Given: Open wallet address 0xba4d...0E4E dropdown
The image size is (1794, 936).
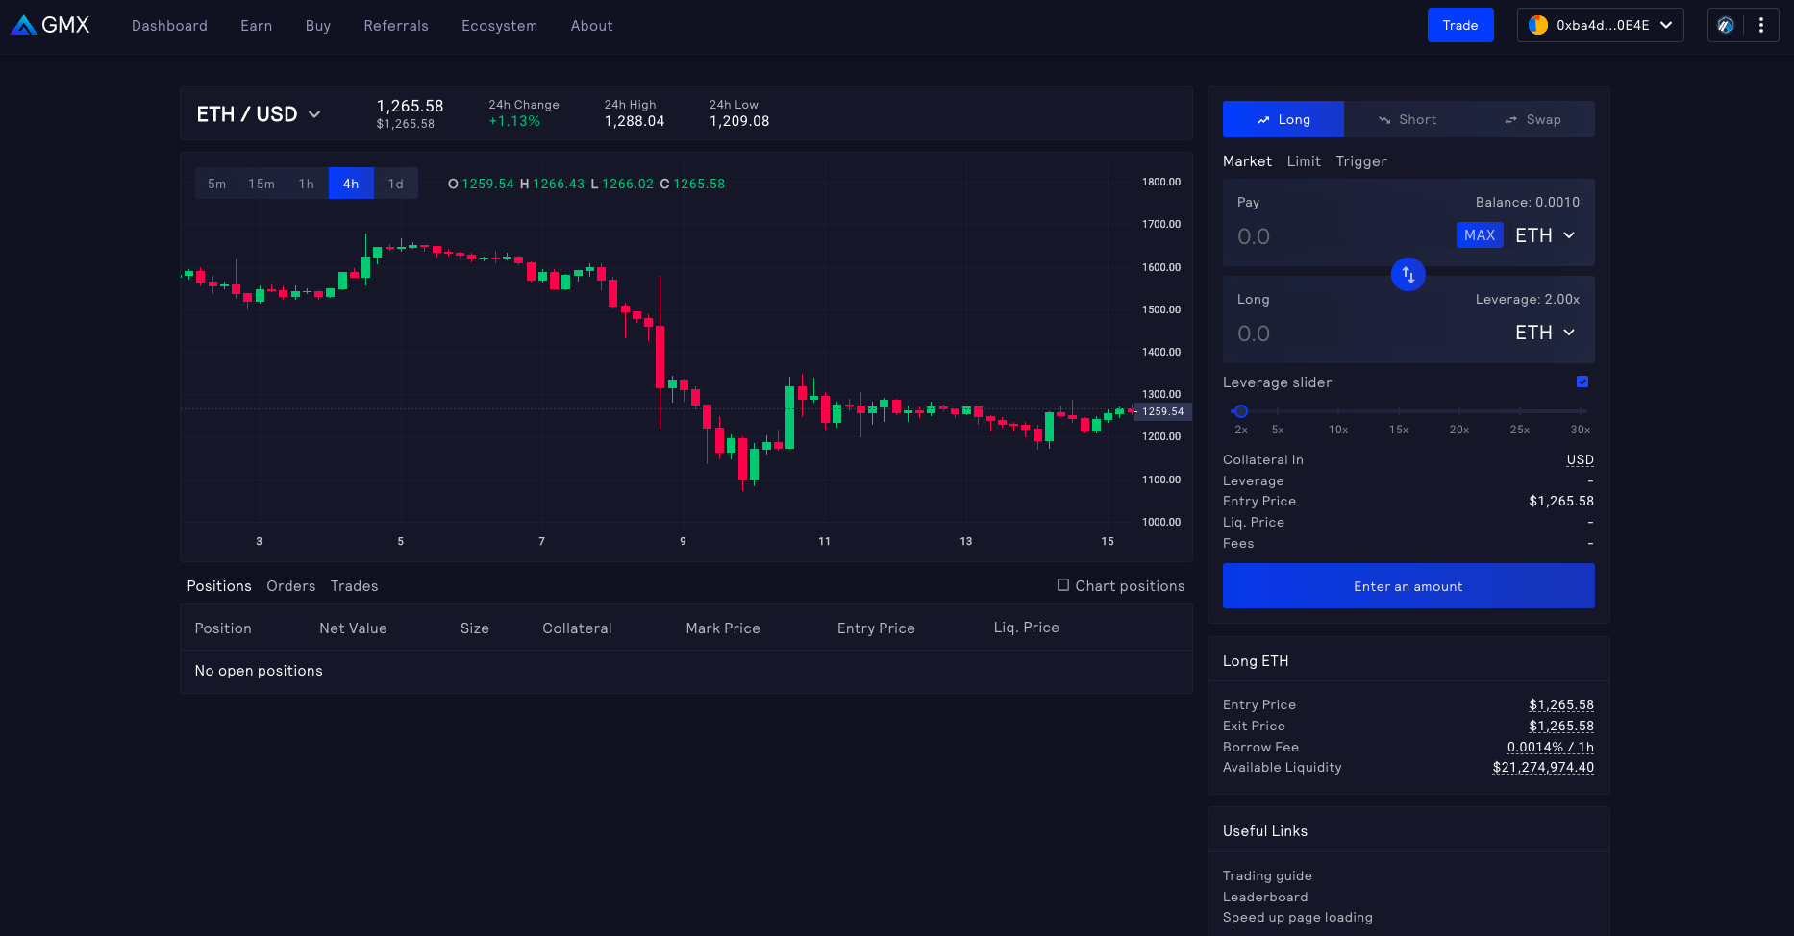Looking at the screenshot, I should (x=1601, y=26).
